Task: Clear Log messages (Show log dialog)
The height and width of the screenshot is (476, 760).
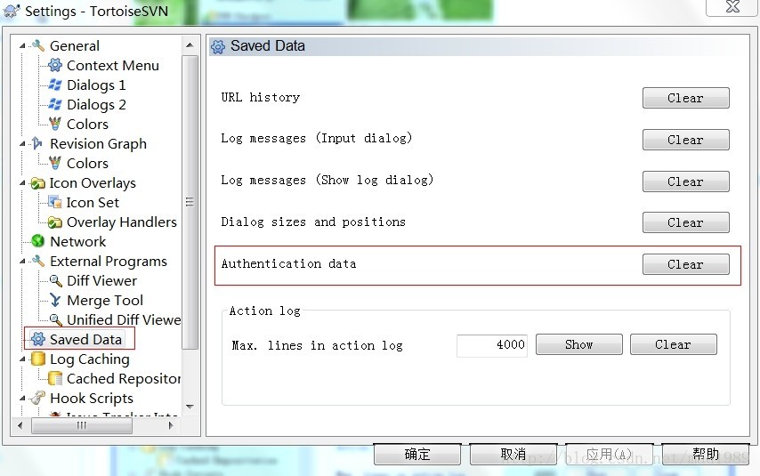Action: 686,182
